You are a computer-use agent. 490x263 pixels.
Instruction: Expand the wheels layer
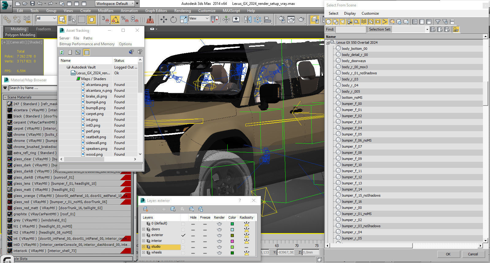point(143,252)
